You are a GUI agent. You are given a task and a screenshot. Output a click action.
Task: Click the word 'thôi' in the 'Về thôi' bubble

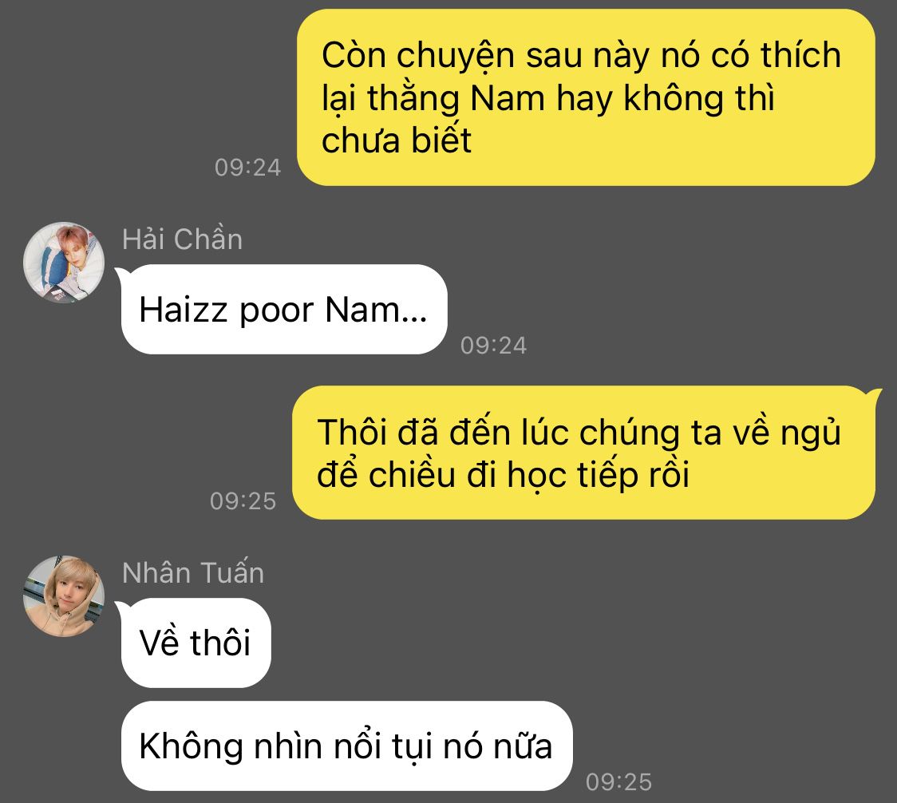(220, 643)
